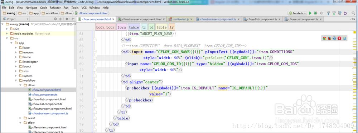Open the Help menu
This screenshot has height=133, width=358.
point(106,8)
